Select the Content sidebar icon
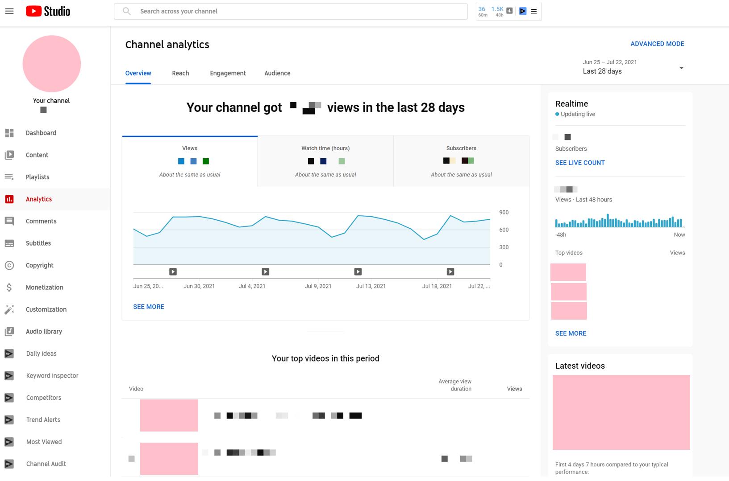Screen dimensions: 729x481 click(9, 155)
